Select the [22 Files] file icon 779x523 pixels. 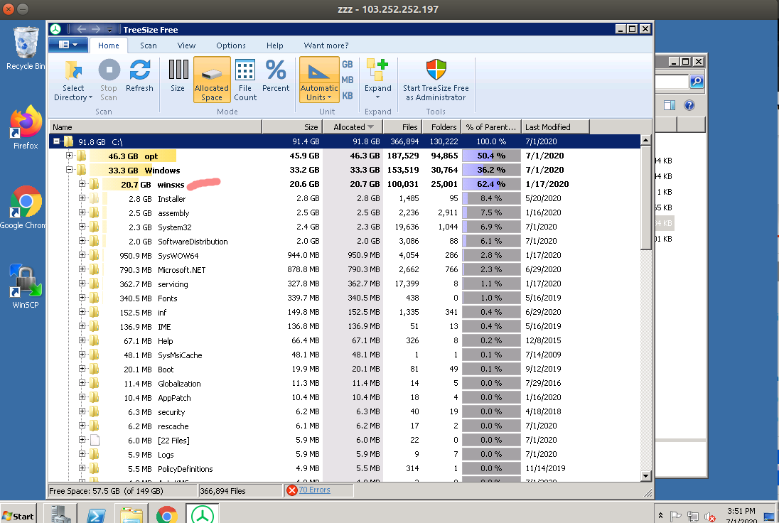pyautogui.click(x=95, y=440)
